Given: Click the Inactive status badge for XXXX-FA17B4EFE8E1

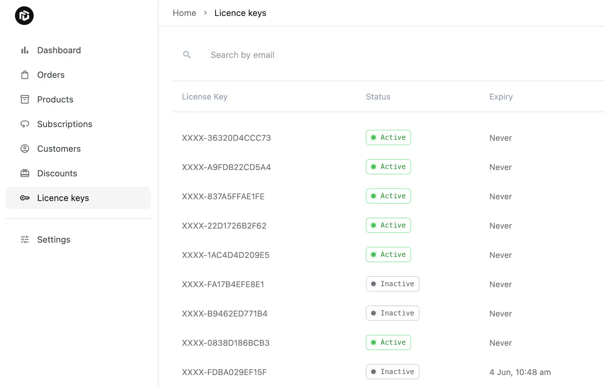Looking at the screenshot, I should pos(392,284).
